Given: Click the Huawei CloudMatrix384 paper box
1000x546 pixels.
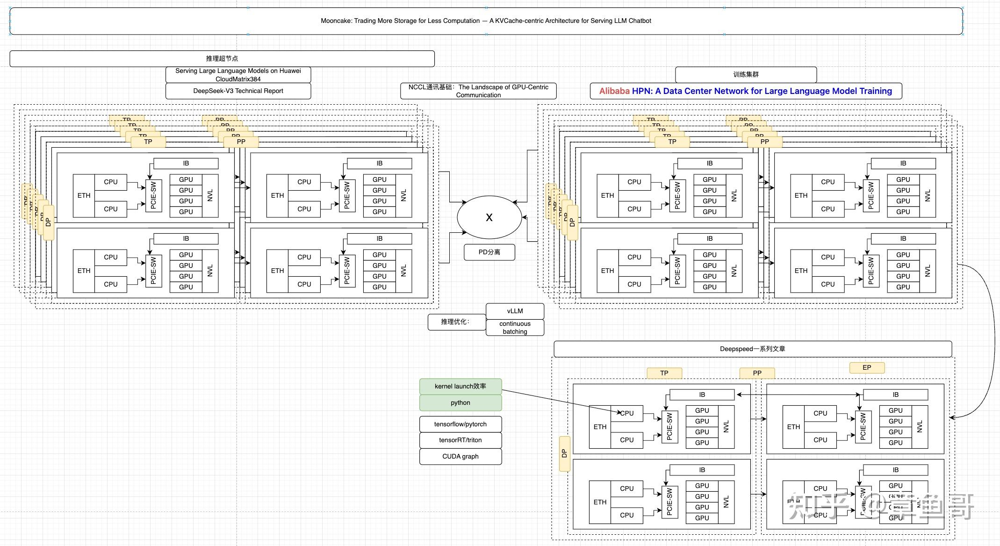Looking at the screenshot, I should [x=238, y=75].
